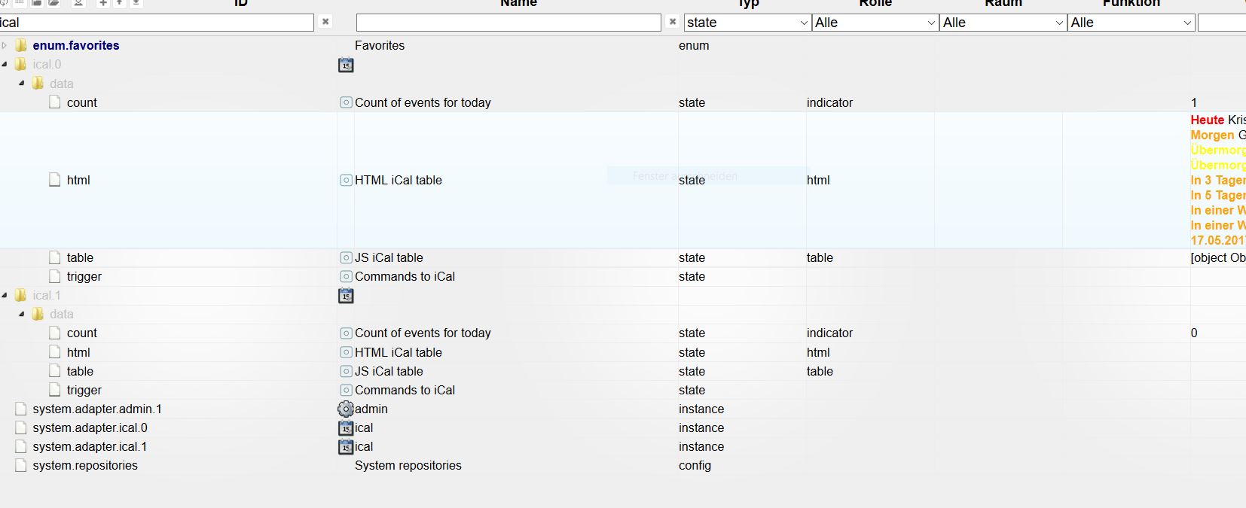Select the system.repositories entry
This screenshot has height=508, width=1246.
pyautogui.click(x=85, y=465)
